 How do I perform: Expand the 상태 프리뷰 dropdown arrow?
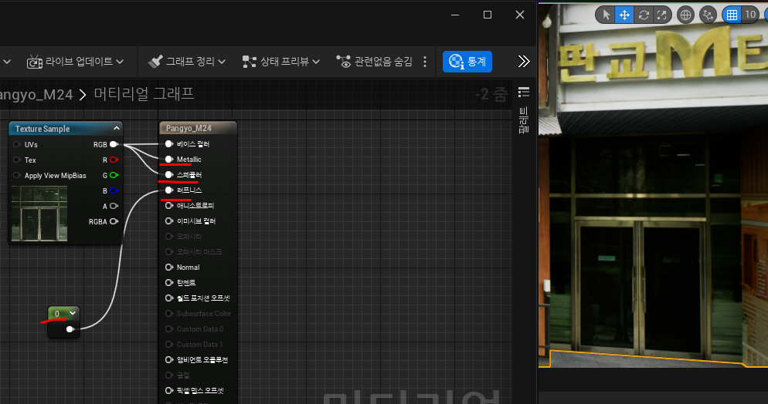click(x=316, y=62)
